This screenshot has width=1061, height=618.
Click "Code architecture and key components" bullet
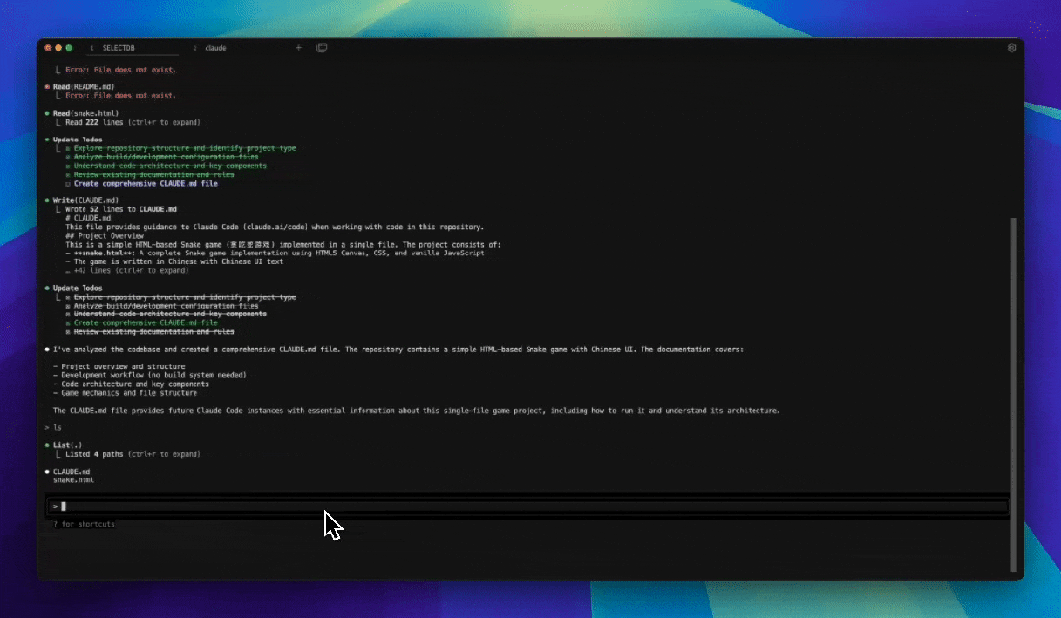136,384
